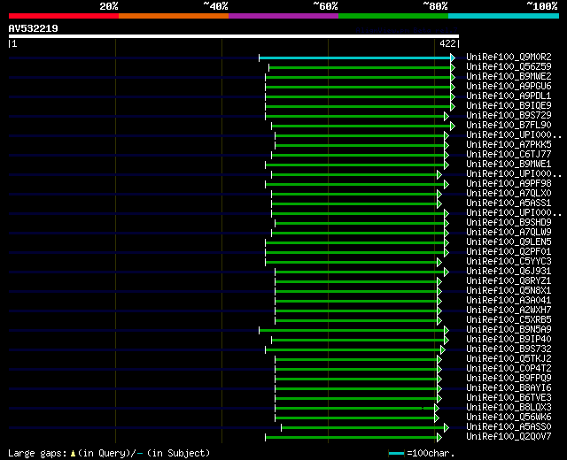Screen dimensions: 567x460
Task: Select the UniRef100_Q5N8X1 label
Action: tap(509, 291)
